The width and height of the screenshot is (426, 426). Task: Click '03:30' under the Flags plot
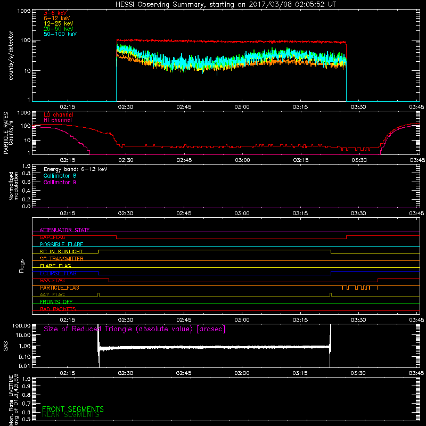click(x=358, y=320)
